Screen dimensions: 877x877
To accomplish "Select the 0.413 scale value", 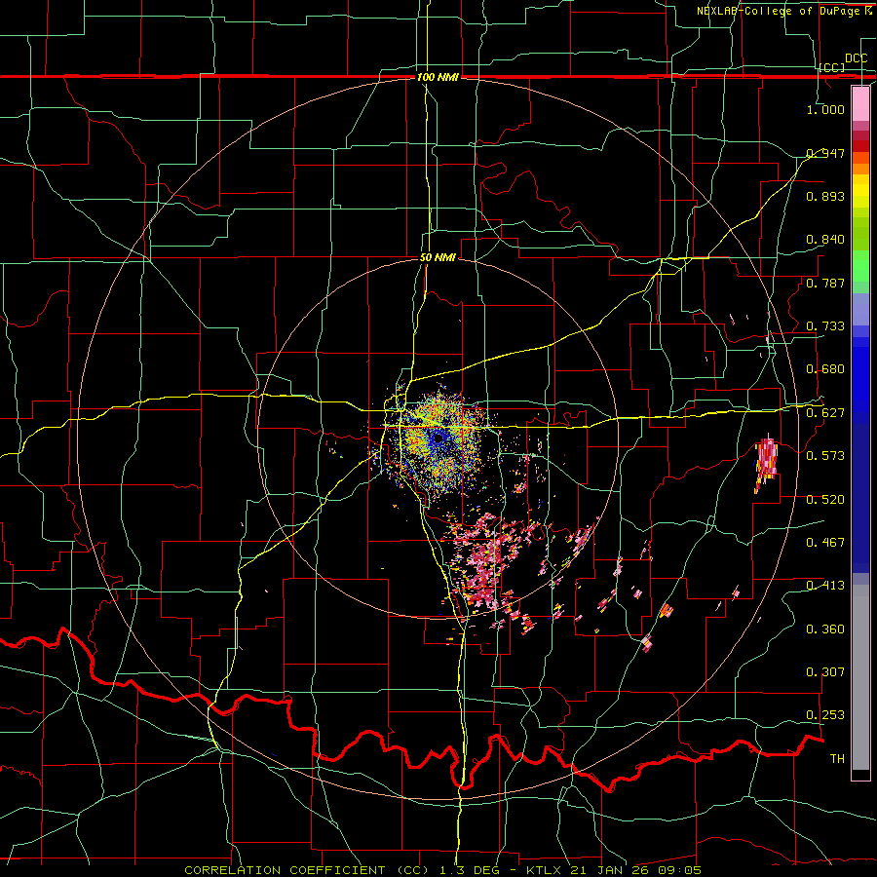I will pyautogui.click(x=825, y=586).
